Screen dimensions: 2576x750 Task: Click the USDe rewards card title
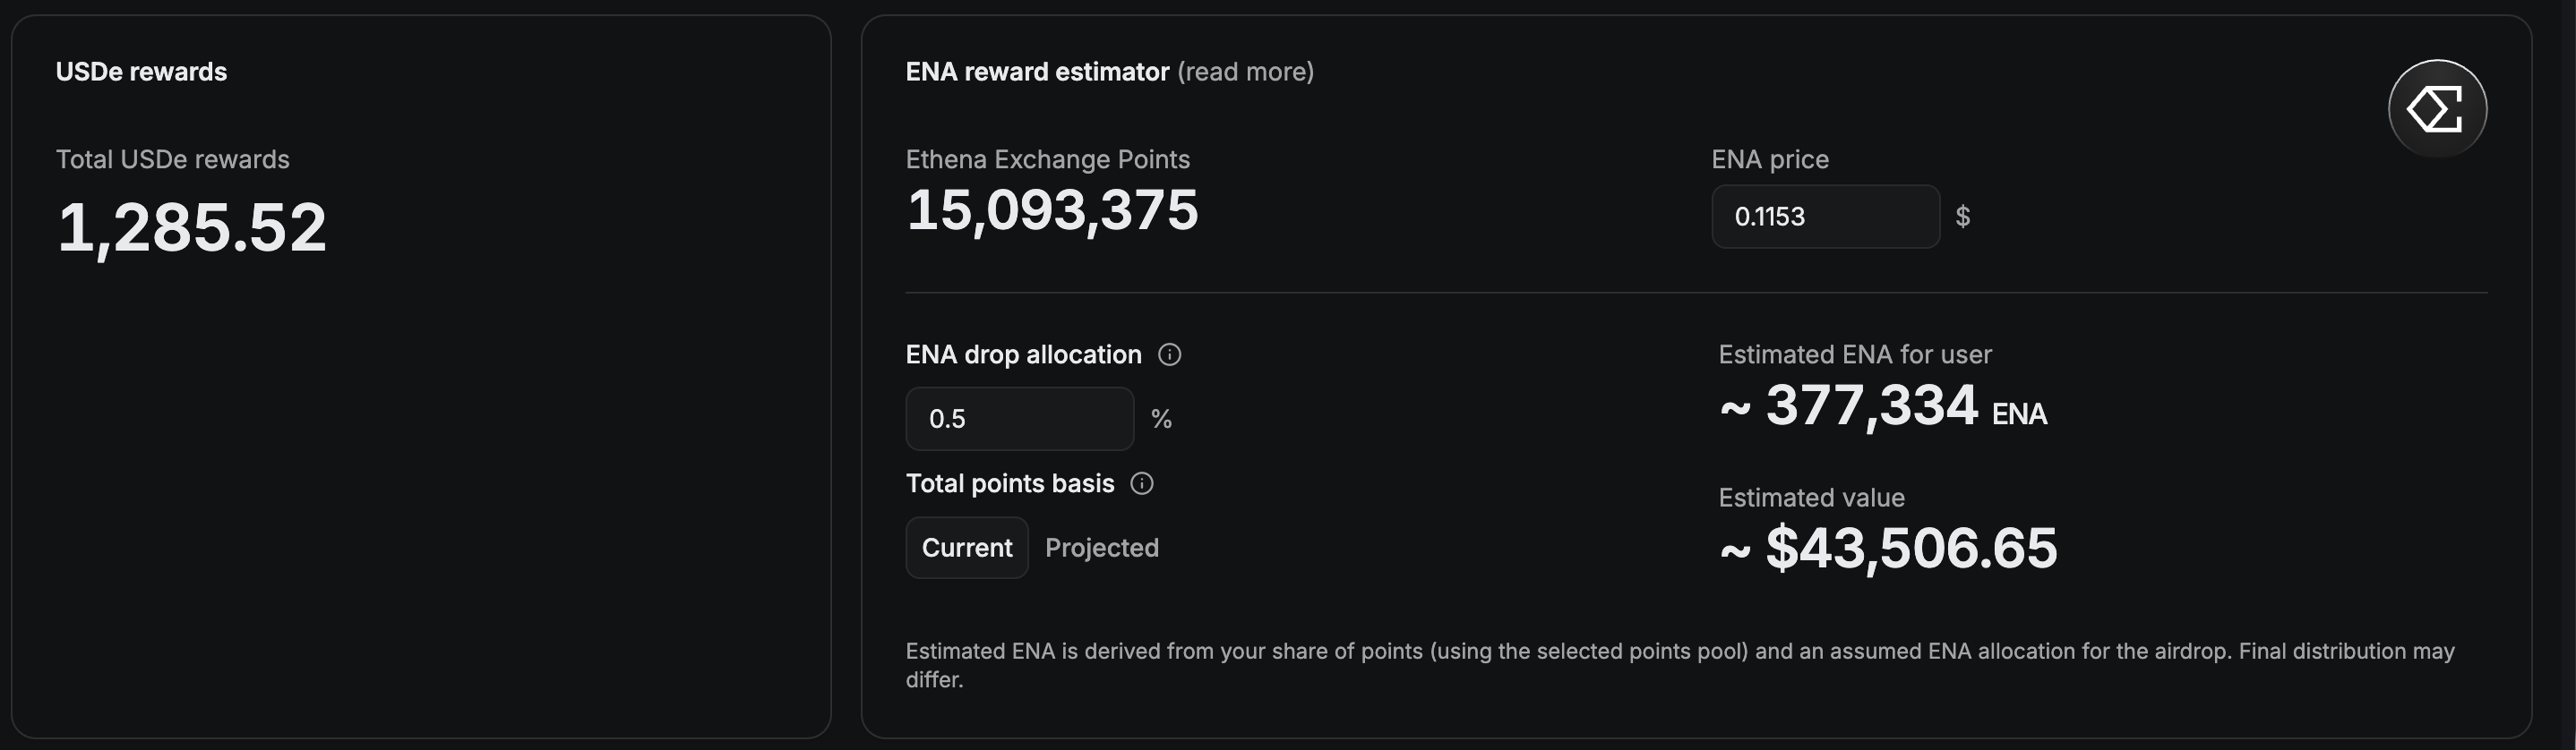pos(141,72)
